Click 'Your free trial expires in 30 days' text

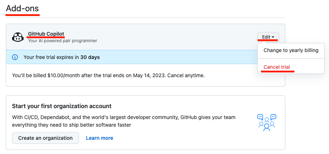click(62, 57)
